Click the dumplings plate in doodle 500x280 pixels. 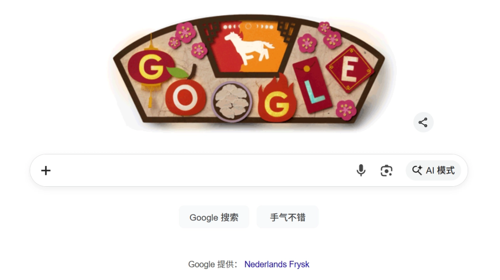[232, 102]
